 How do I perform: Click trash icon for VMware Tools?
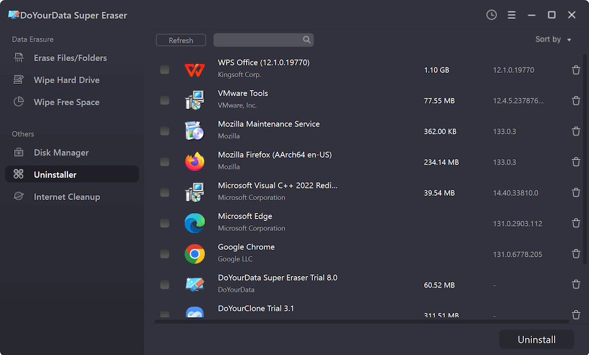(x=576, y=101)
